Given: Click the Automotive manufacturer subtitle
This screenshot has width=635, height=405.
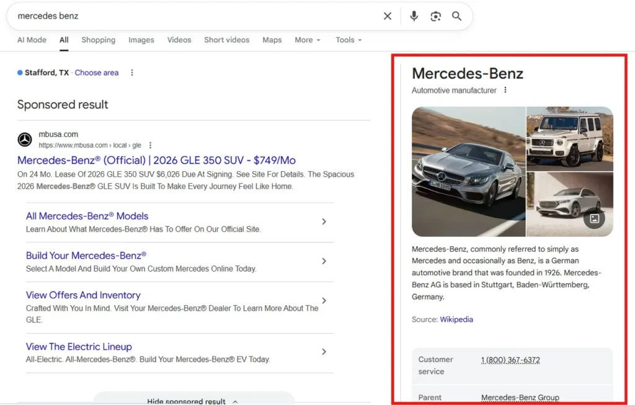Looking at the screenshot, I should (454, 91).
